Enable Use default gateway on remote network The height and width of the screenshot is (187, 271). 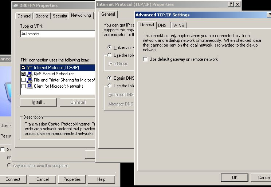[145, 59]
